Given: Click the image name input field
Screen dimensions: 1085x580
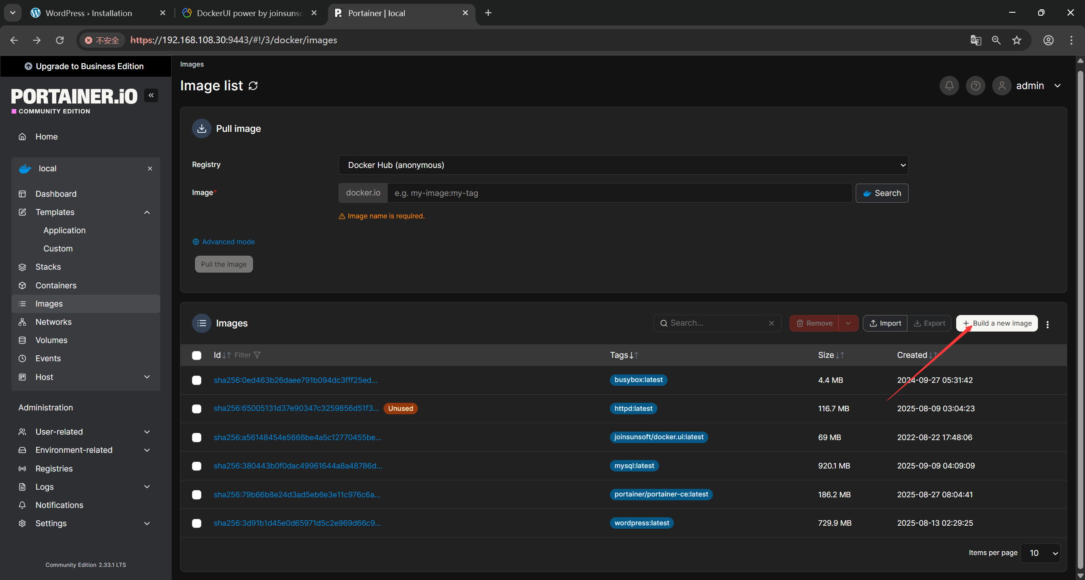Looking at the screenshot, I should pos(620,193).
